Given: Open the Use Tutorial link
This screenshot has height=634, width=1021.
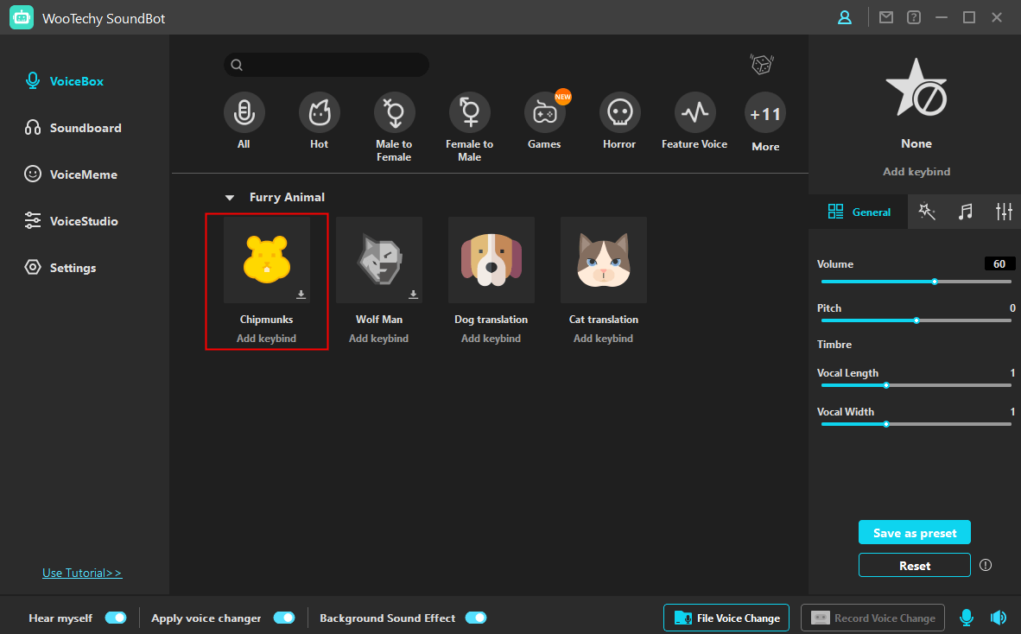Looking at the screenshot, I should (82, 573).
